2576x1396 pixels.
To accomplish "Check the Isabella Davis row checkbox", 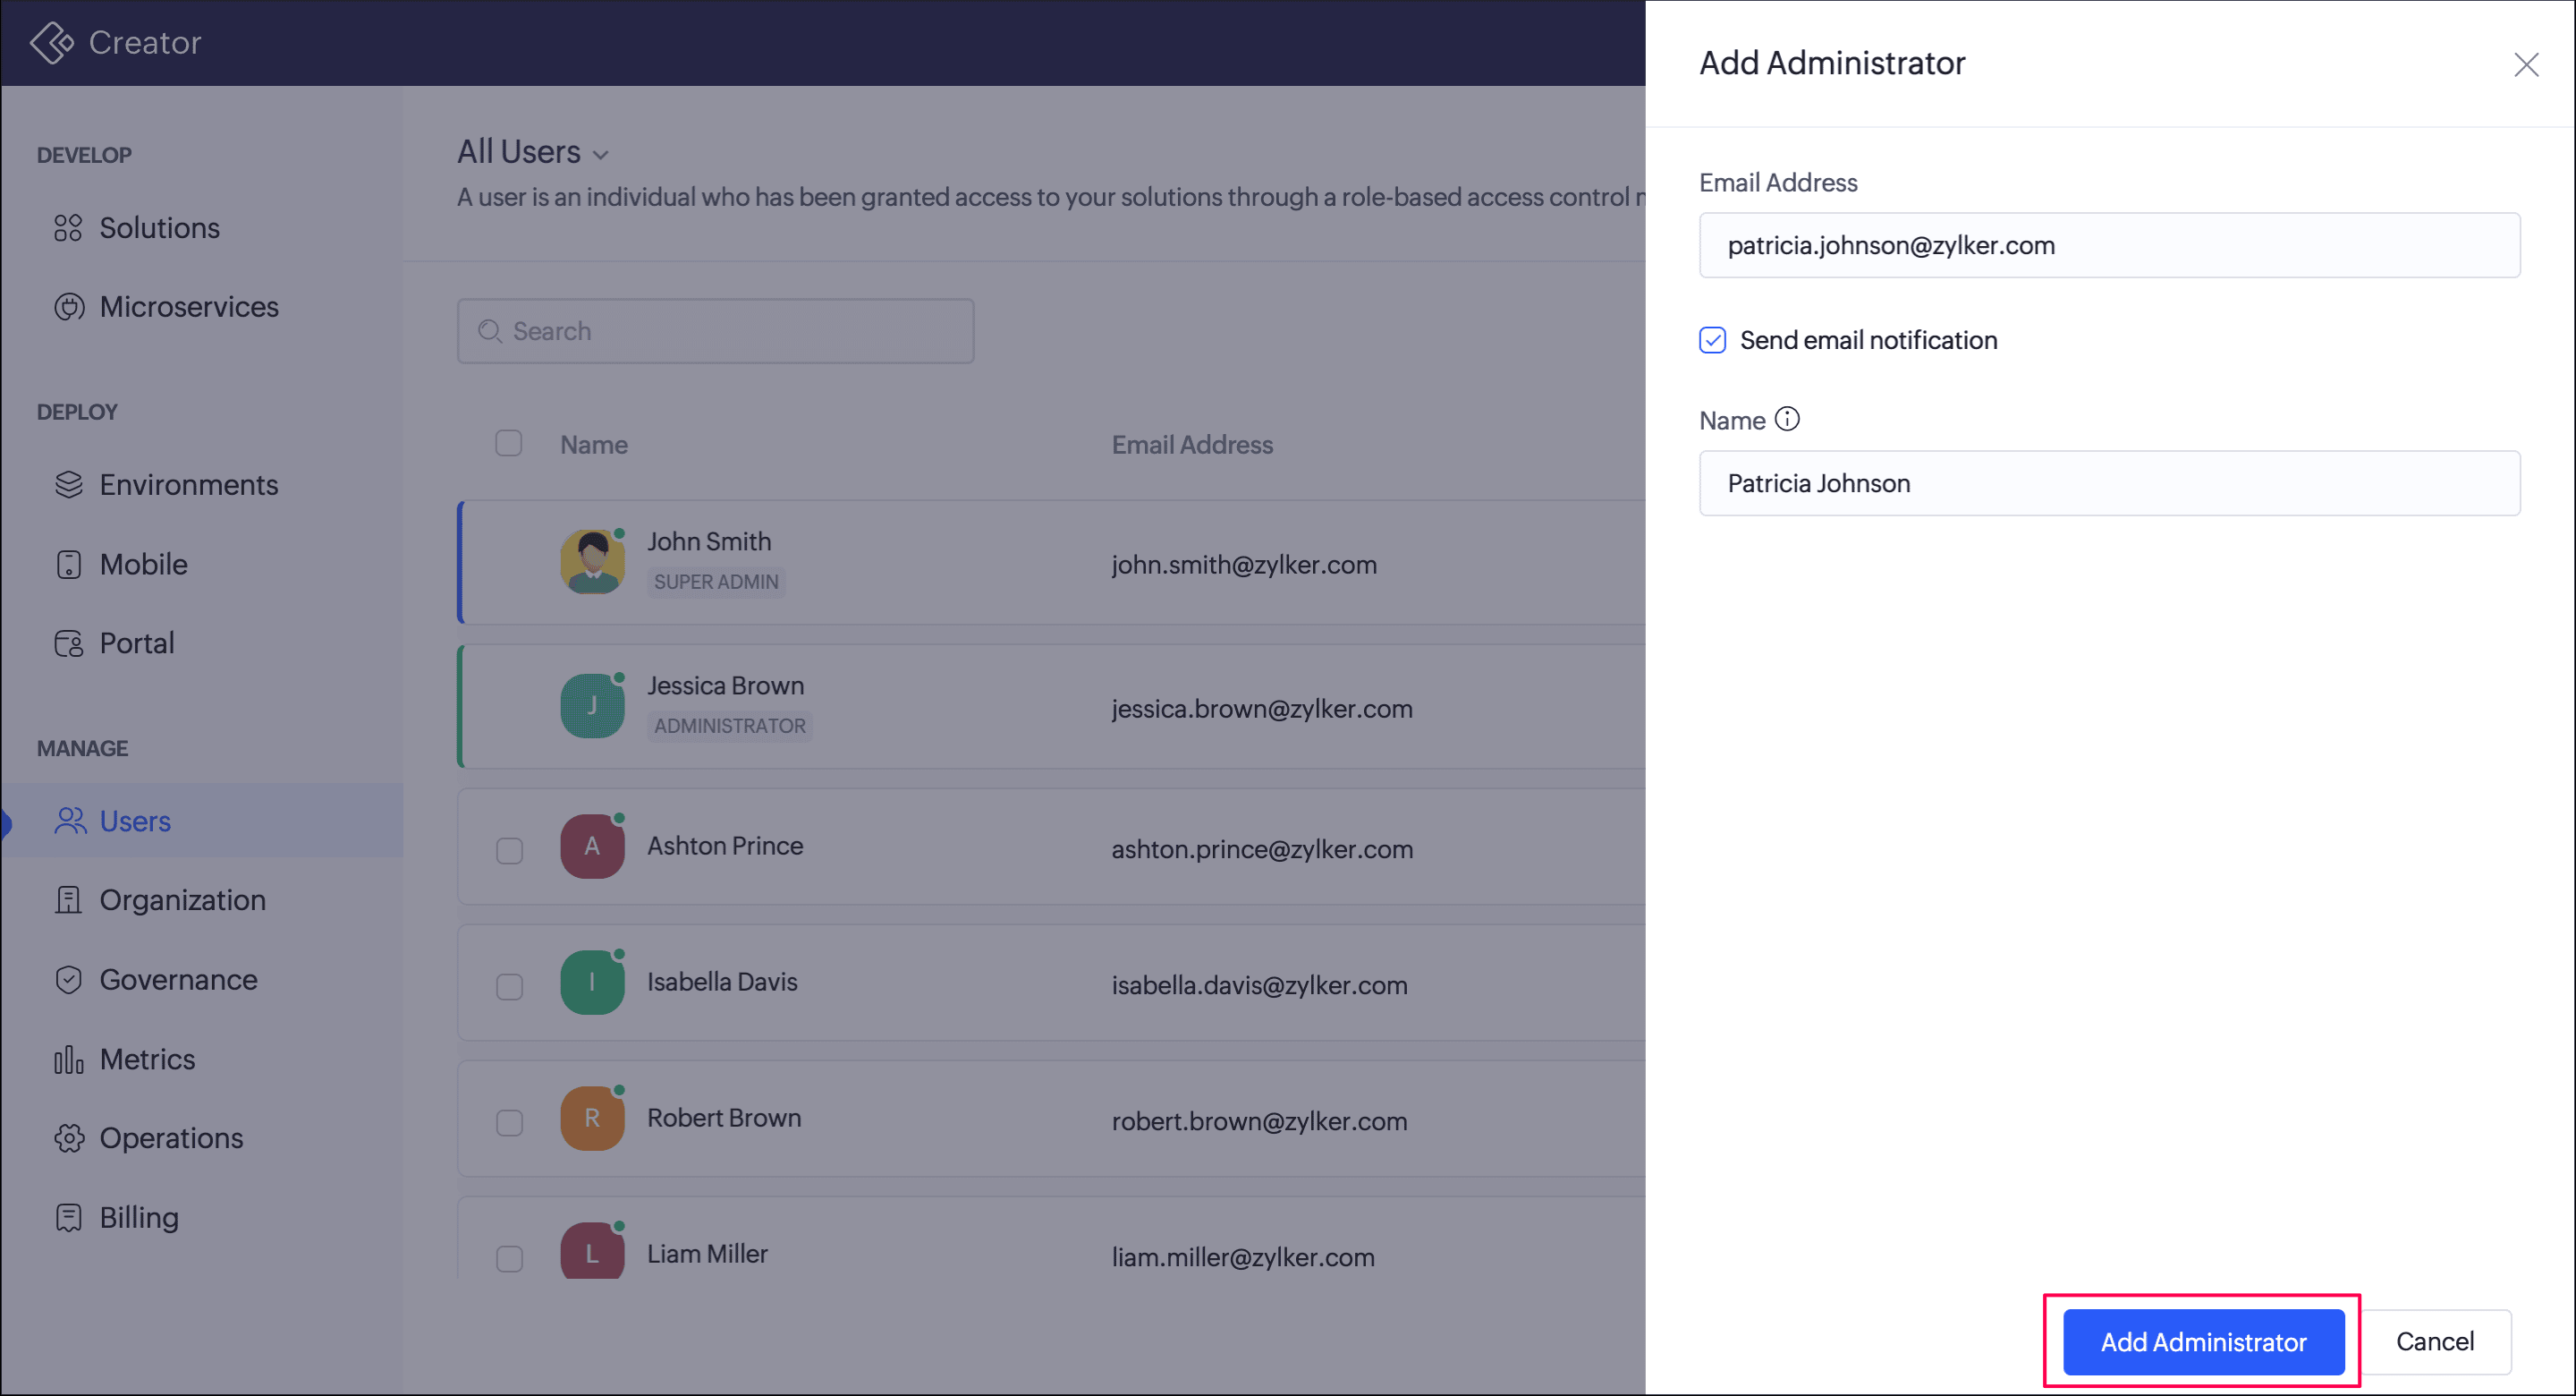I will [509, 987].
